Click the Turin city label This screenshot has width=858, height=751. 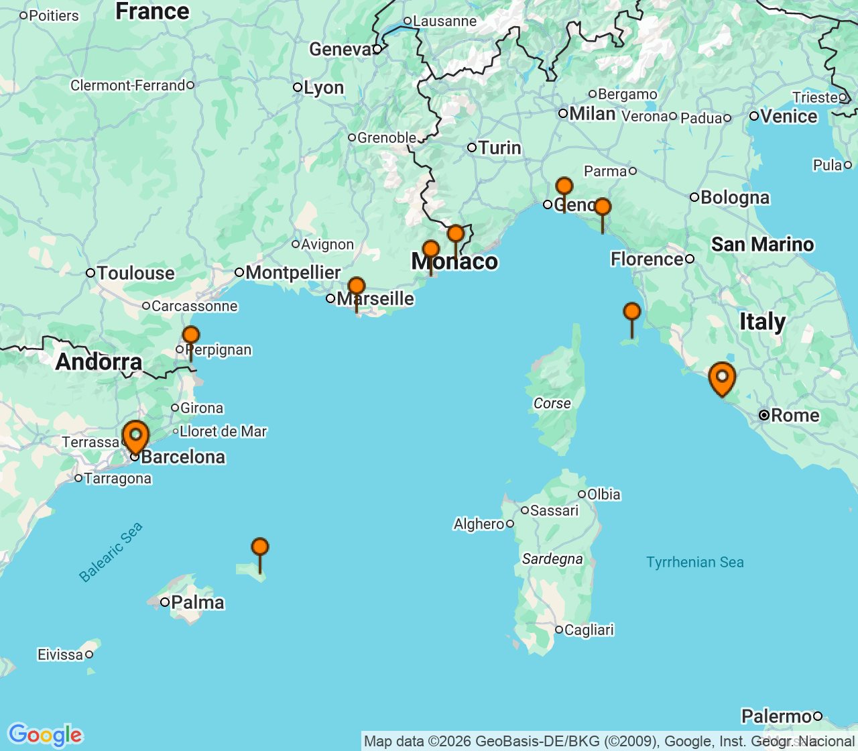pyautogui.click(x=499, y=148)
